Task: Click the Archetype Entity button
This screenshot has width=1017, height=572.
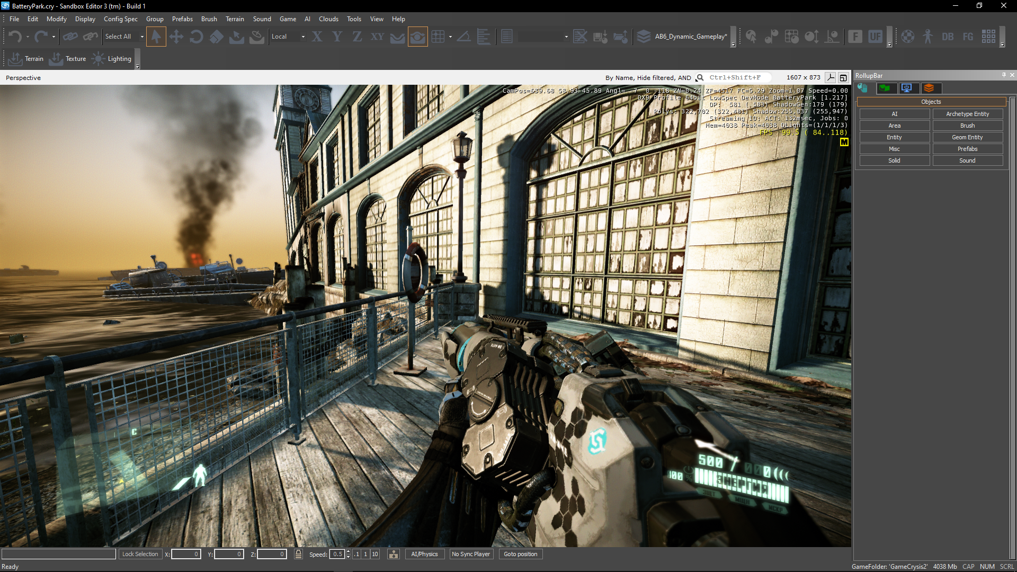Action: tap(967, 114)
